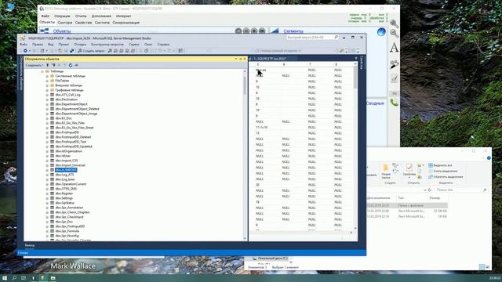The width and height of the screenshot is (502, 282).
Task: Open the Операции menu in ESCO window
Action: (62, 16)
